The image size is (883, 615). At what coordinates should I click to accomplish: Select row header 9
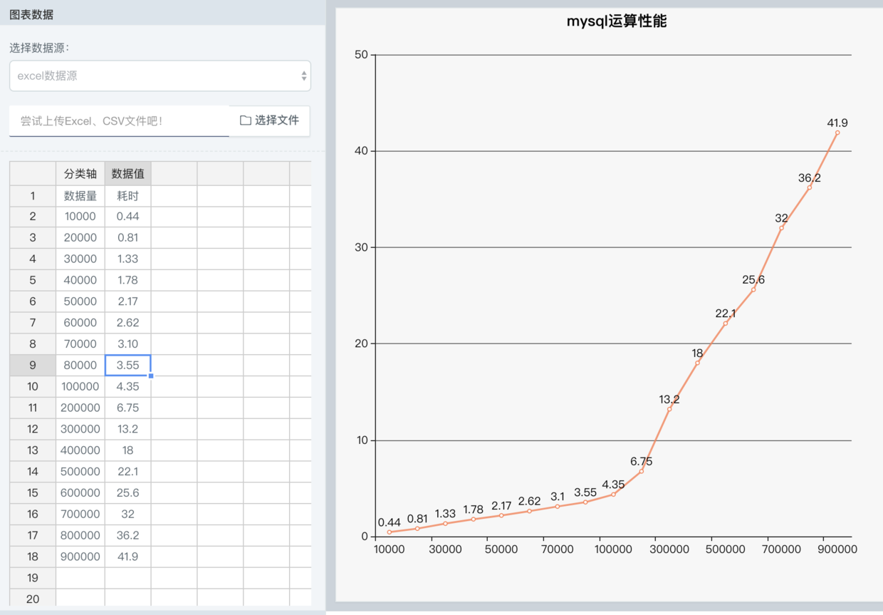click(x=33, y=365)
